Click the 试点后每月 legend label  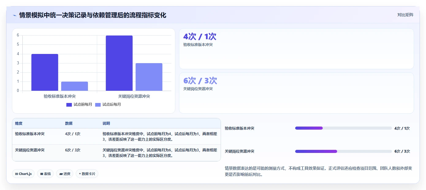coord(112,104)
